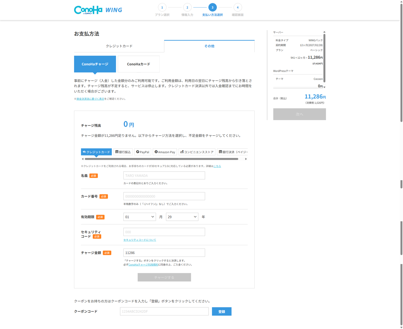Click the order summary panel scrollbar

[324, 58]
